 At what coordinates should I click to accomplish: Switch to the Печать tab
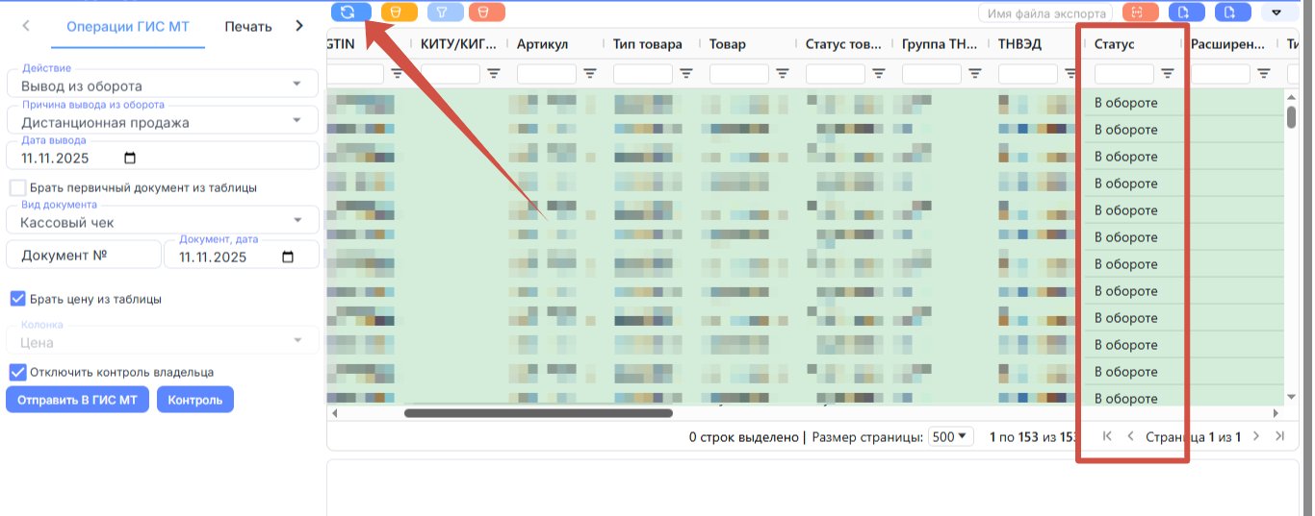coord(248,26)
